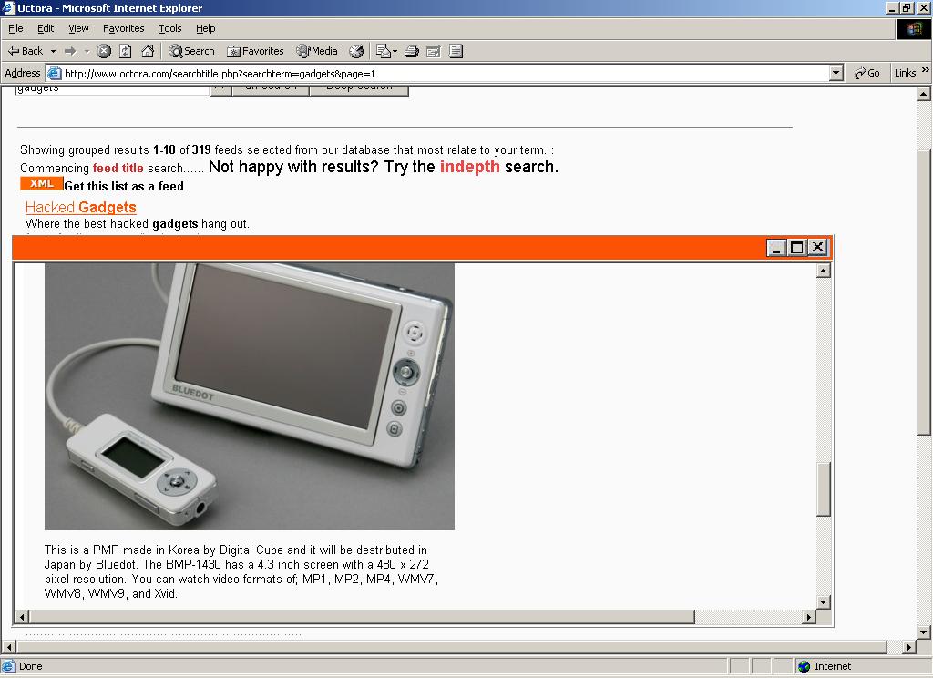933x678 pixels.
Task: Click Windows flag logo throbber
Action: coord(913,28)
